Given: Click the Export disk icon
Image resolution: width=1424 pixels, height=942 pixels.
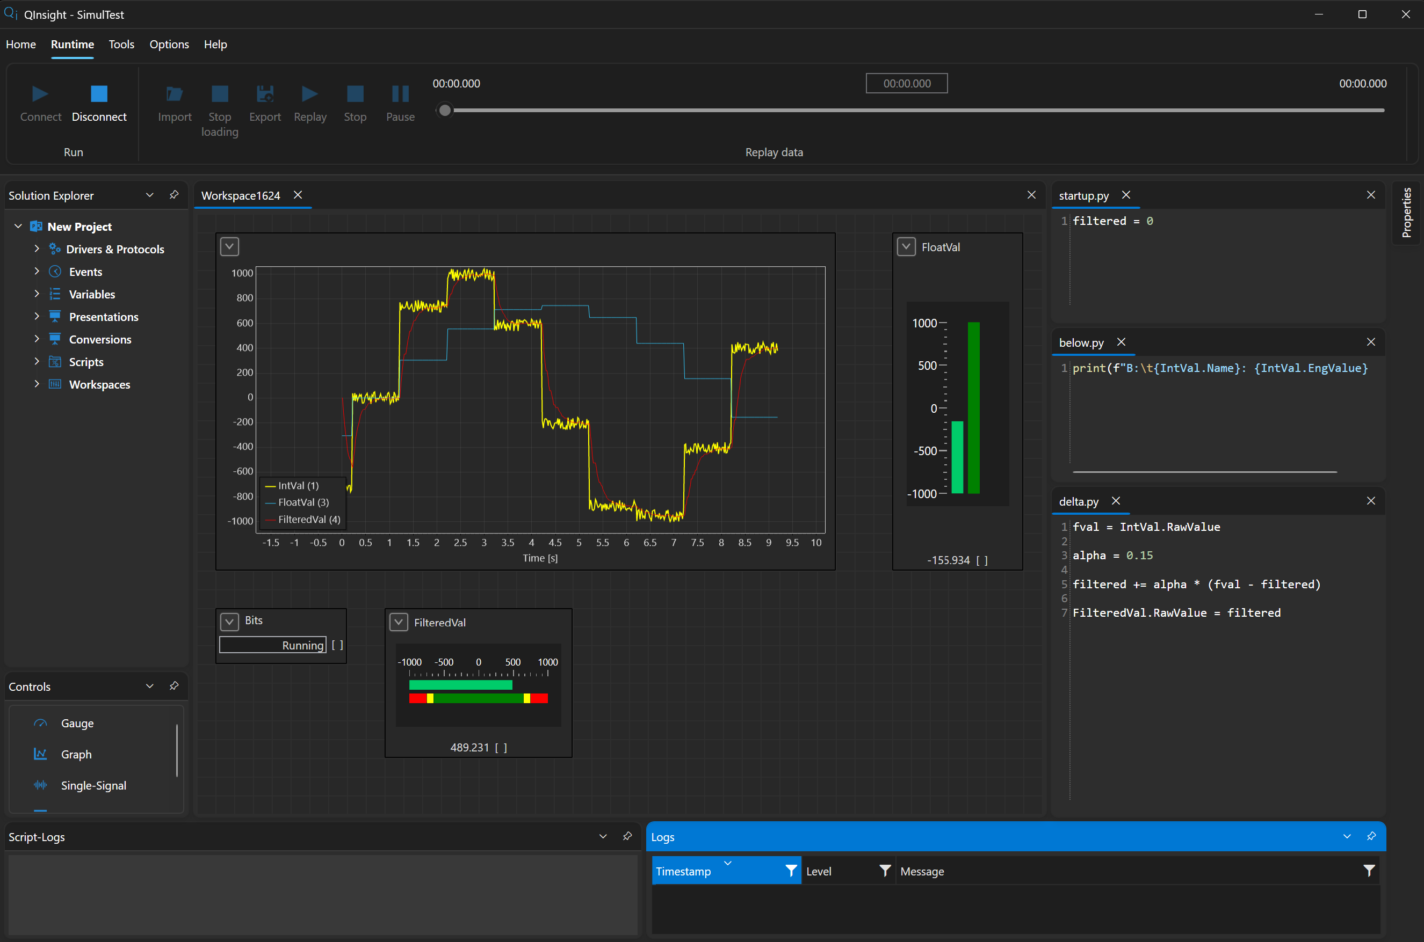Looking at the screenshot, I should [x=265, y=94].
